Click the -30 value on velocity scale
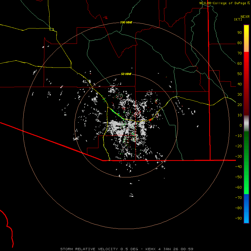 click(238, 156)
